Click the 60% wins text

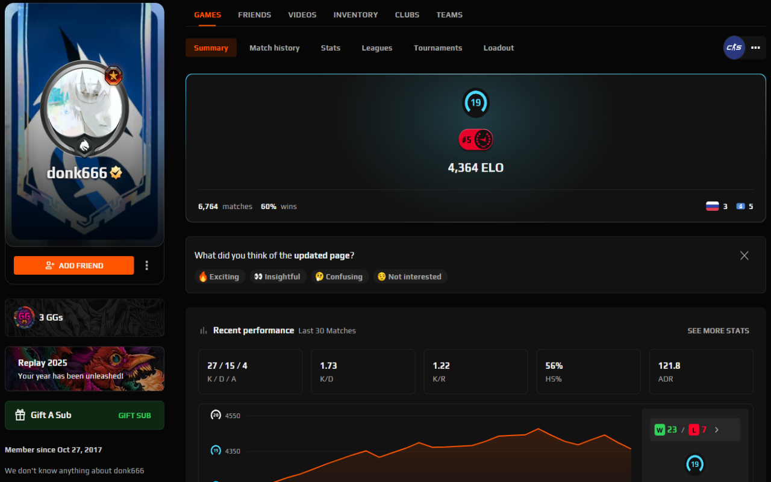279,206
